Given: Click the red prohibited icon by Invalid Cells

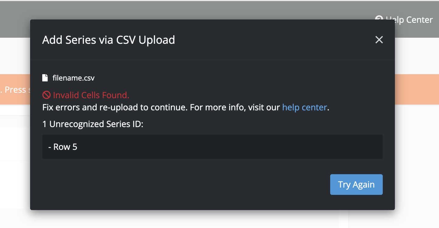Looking at the screenshot, I should pyautogui.click(x=46, y=95).
